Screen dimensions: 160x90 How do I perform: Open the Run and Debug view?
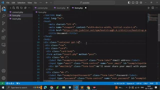3,30
